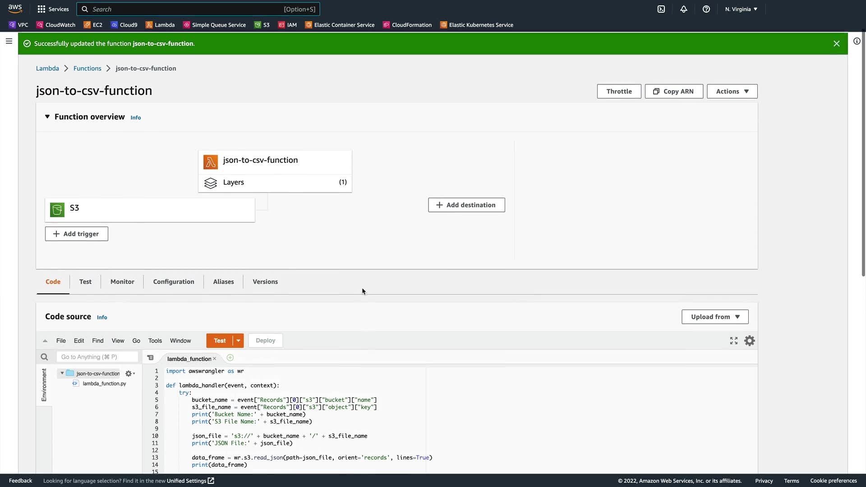Open the S3 bookmark shortcut
Screen dimensions: 866x487
[262, 25]
